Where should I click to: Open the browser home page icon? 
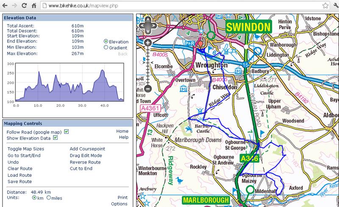coord(34,5)
